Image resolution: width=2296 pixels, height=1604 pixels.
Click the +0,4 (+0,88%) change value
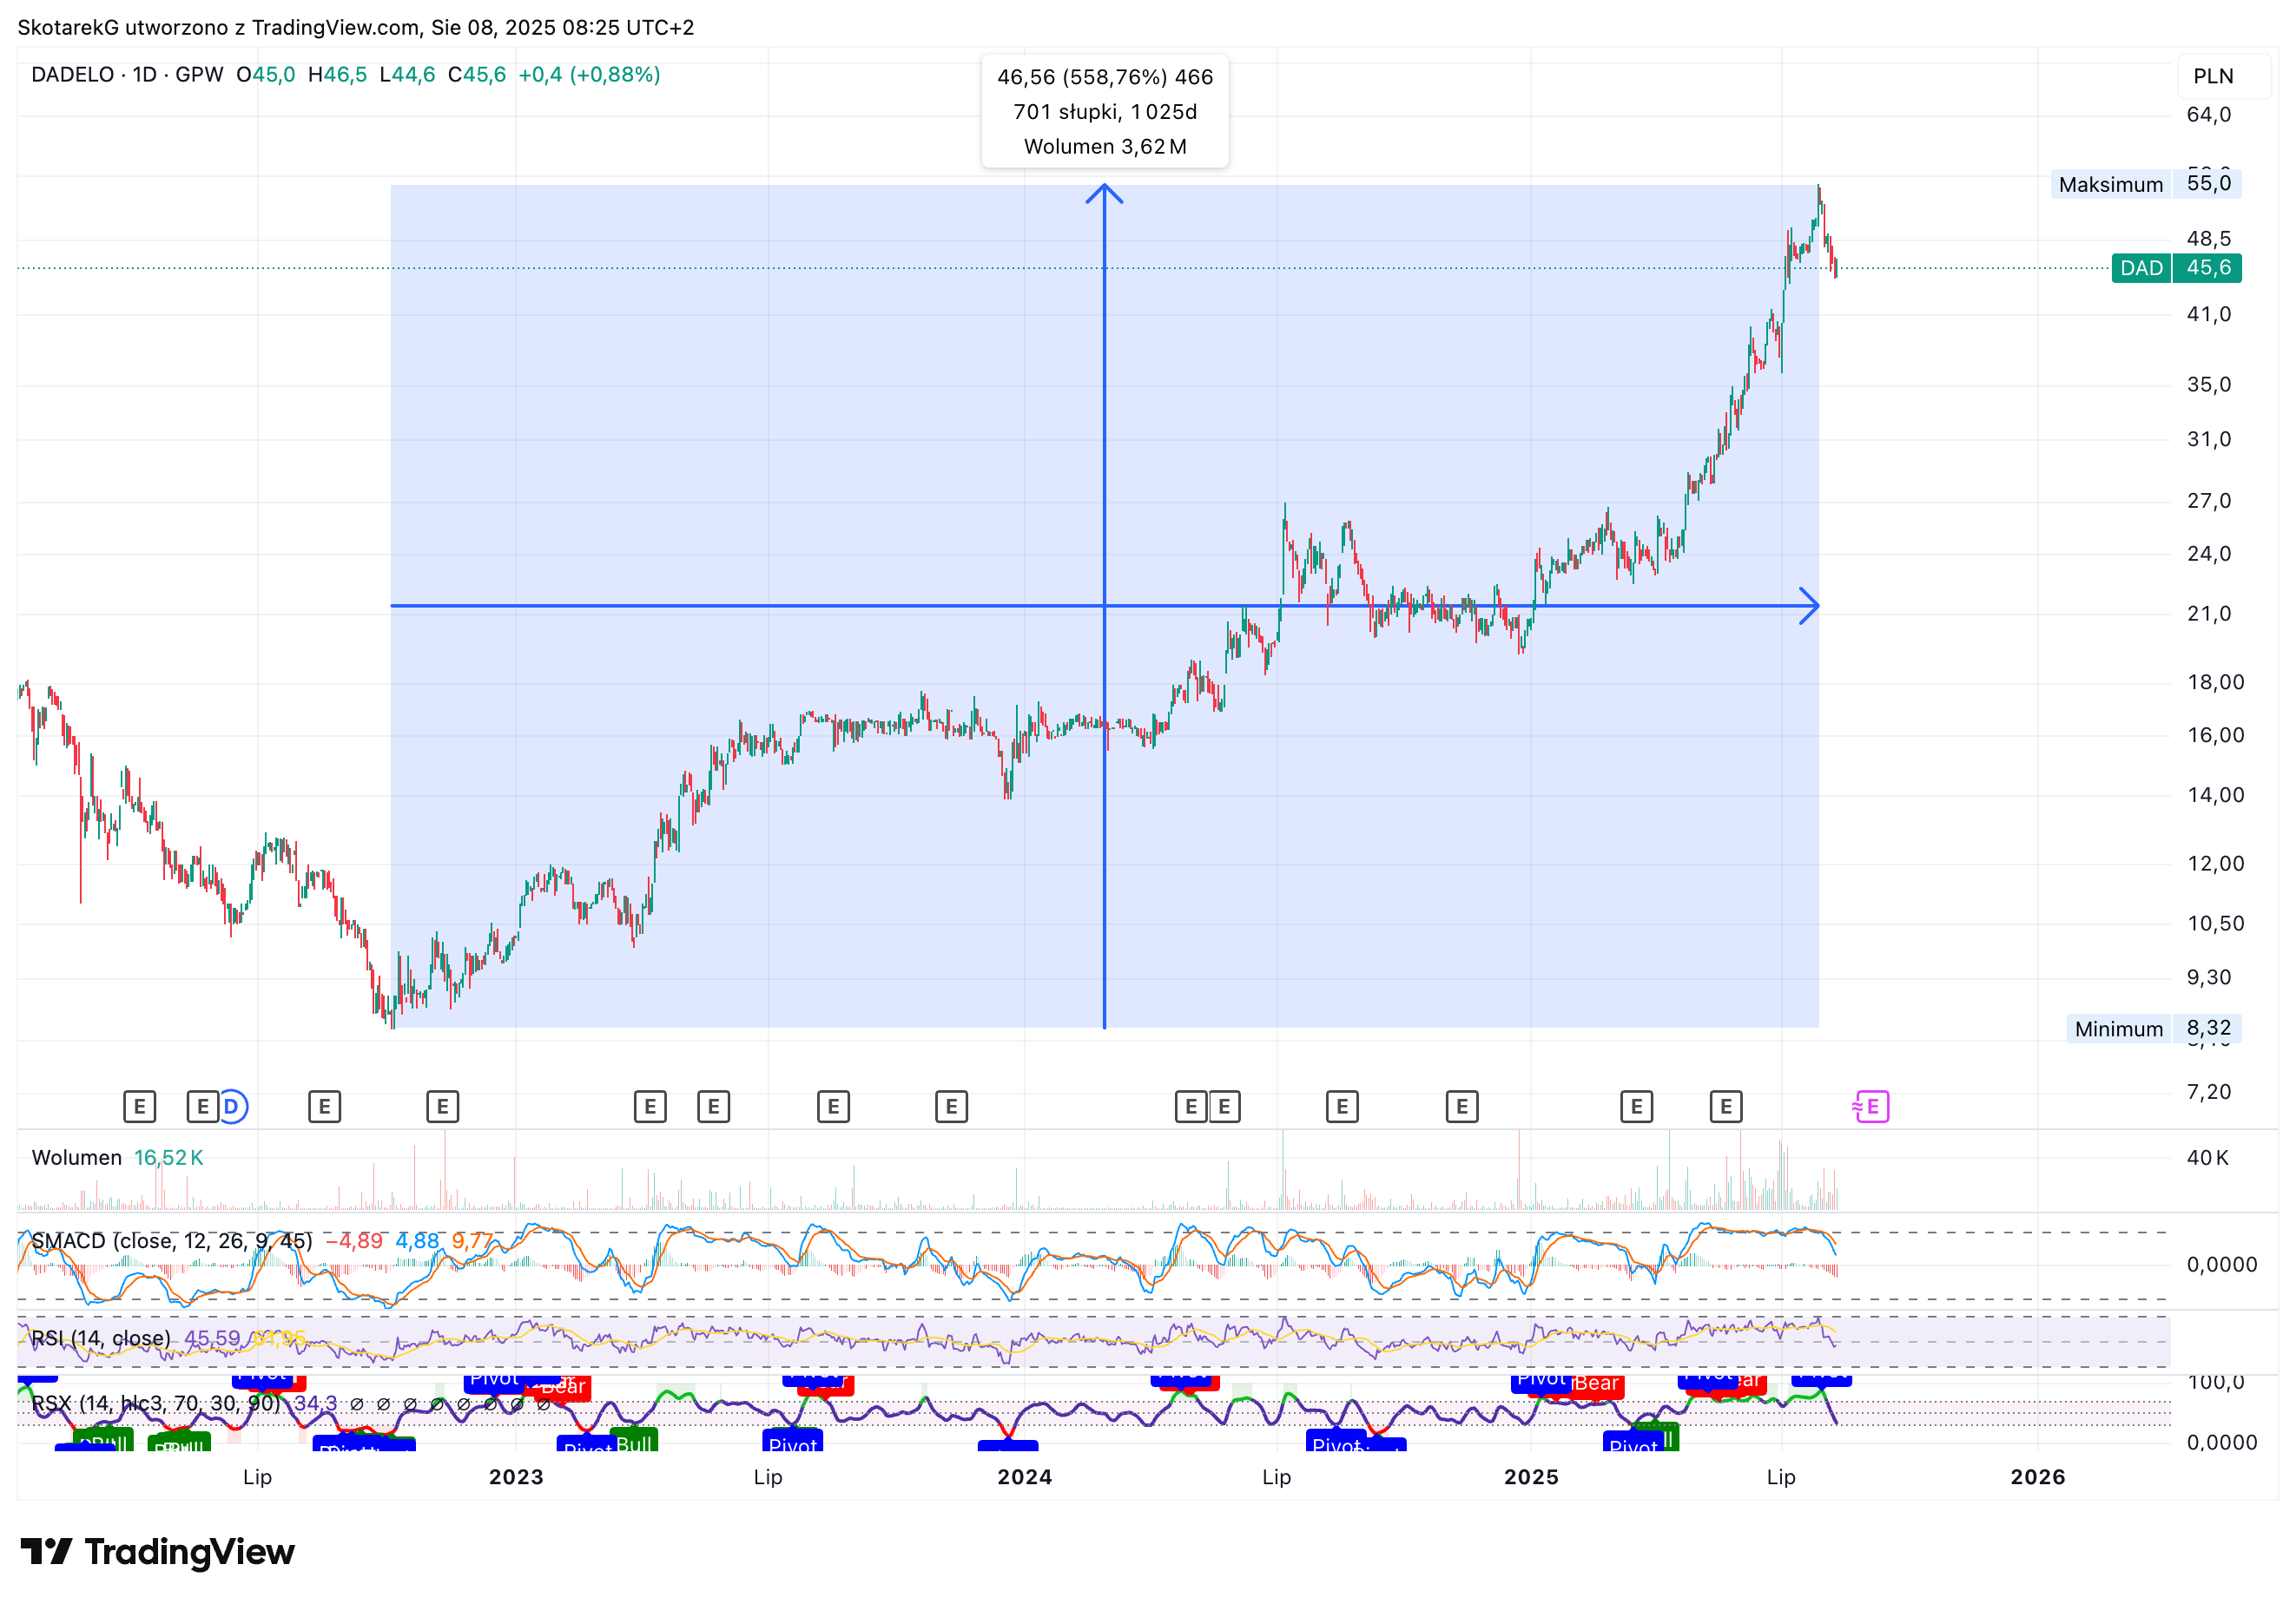589,75
